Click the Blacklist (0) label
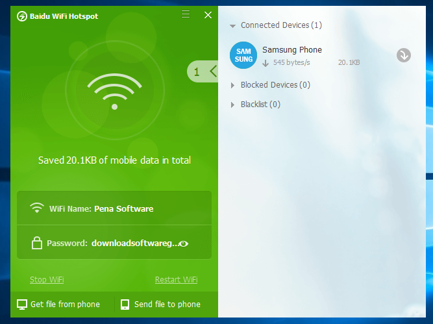This screenshot has width=433, height=324. (x=260, y=105)
